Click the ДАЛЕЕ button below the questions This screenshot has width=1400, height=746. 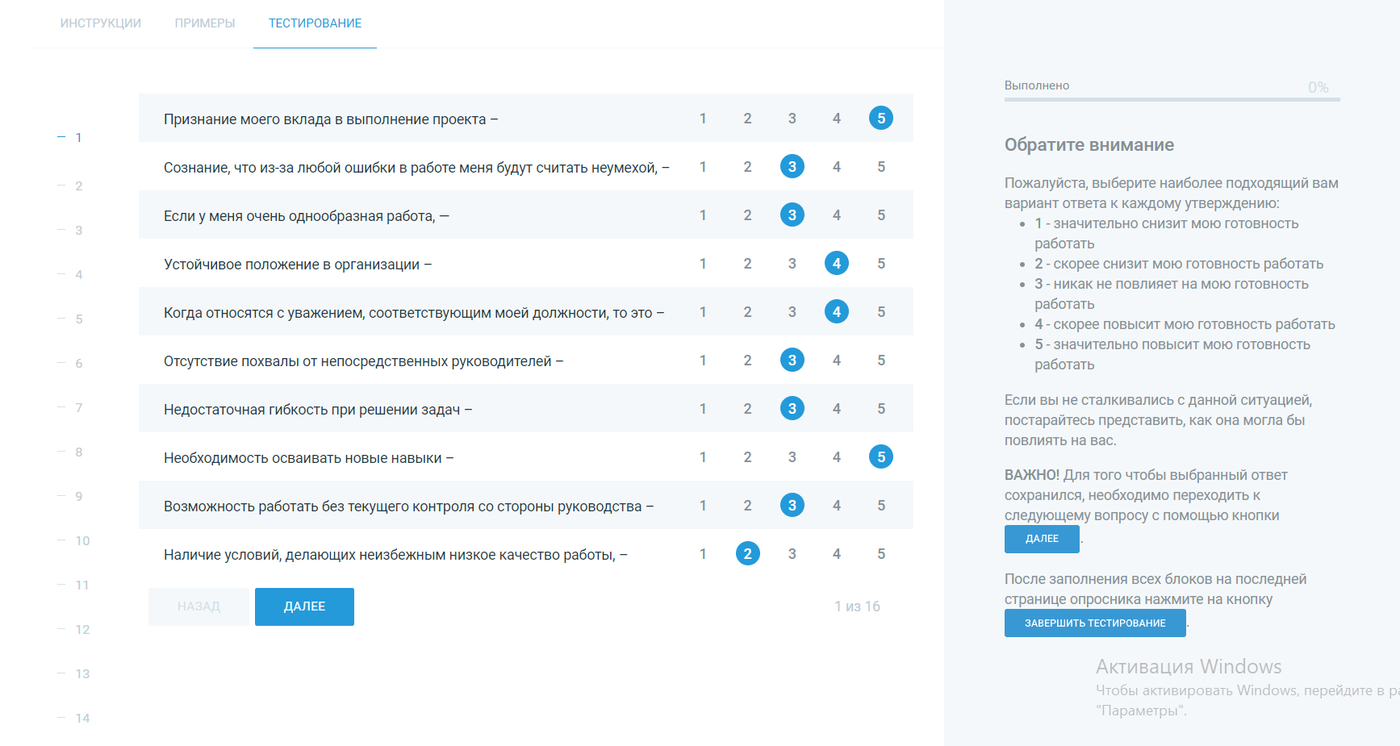[304, 606]
